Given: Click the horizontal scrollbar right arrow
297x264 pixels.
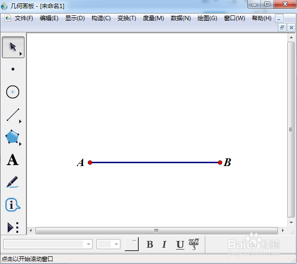Looking at the screenshot, I should [283, 231].
